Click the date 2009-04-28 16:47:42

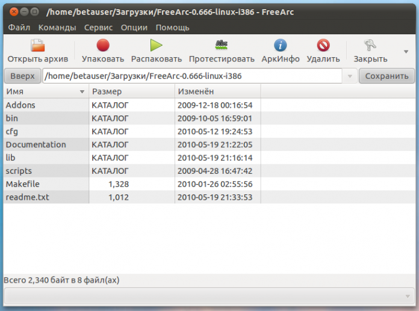point(215,171)
